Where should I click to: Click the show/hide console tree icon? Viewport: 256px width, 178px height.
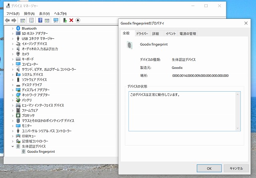pos(23,20)
